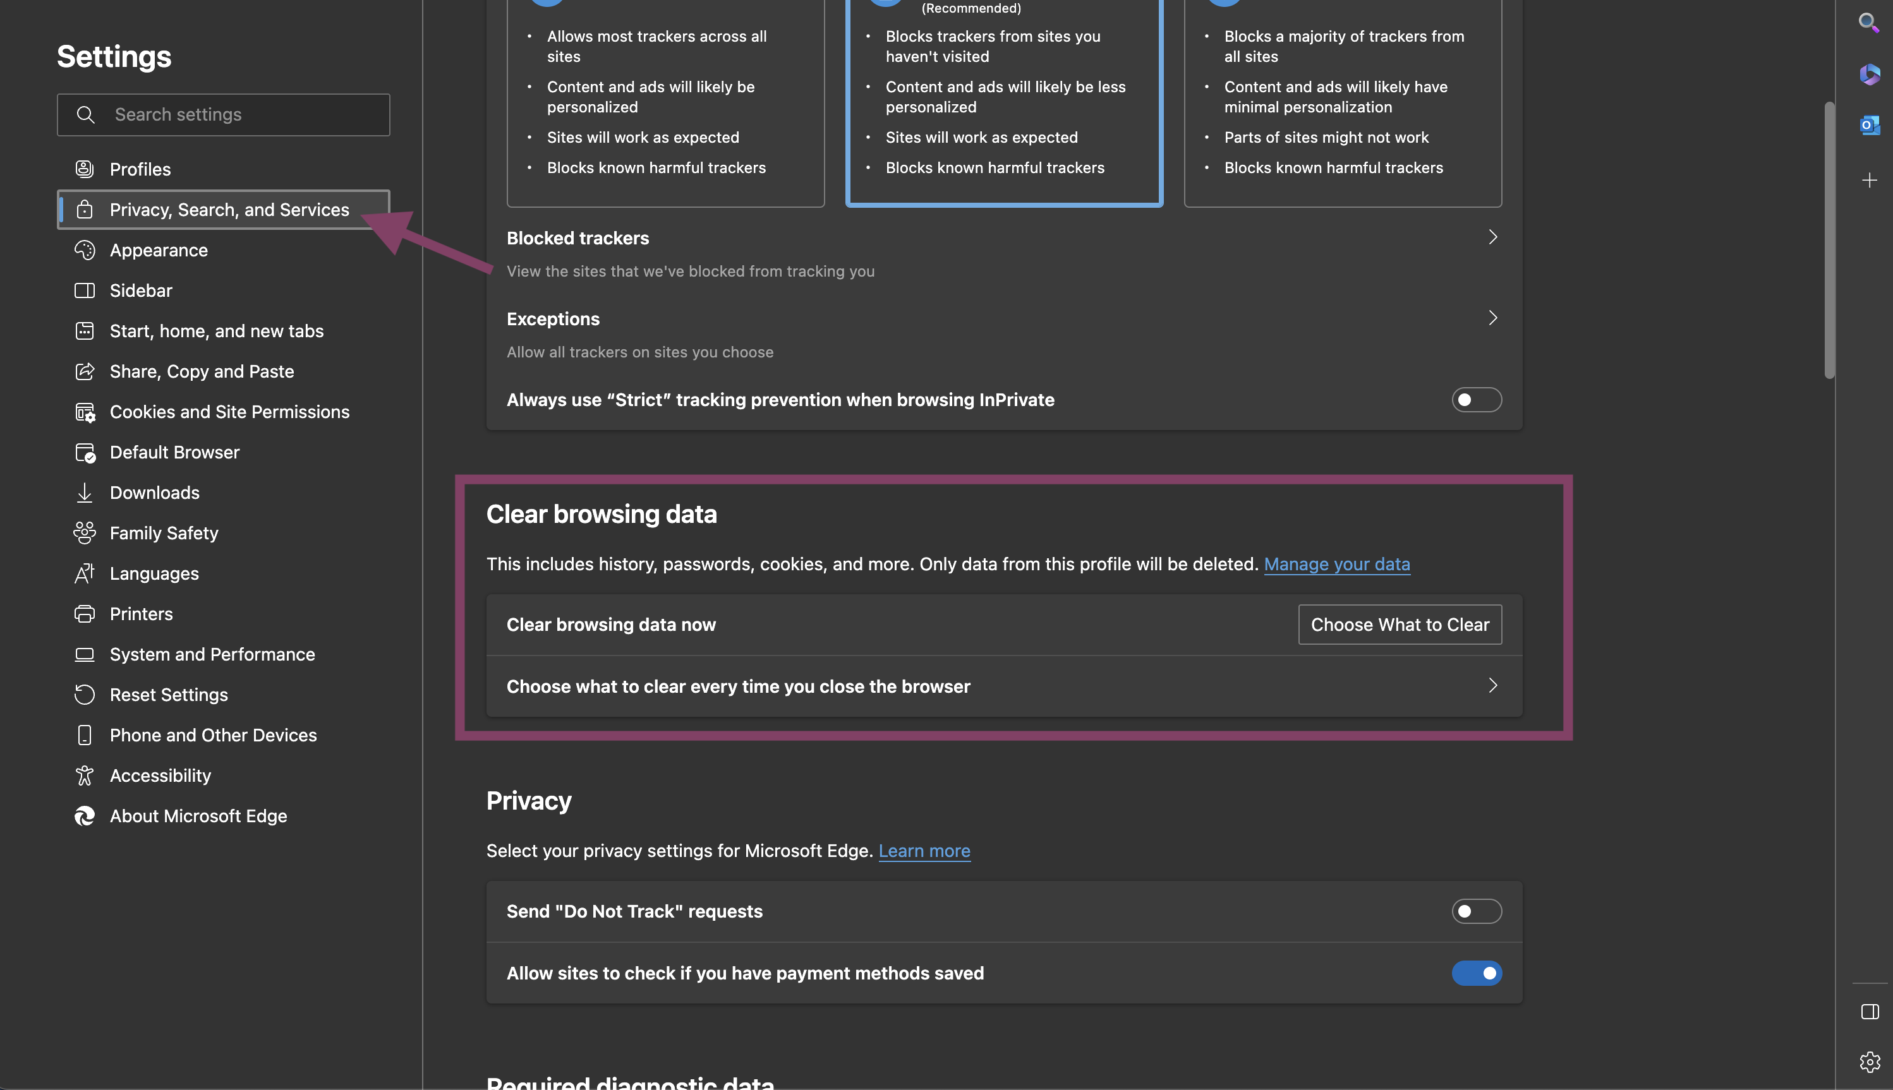Image resolution: width=1893 pixels, height=1090 pixels.
Task: Click the Share, Copy and Paste icon
Action: click(85, 371)
